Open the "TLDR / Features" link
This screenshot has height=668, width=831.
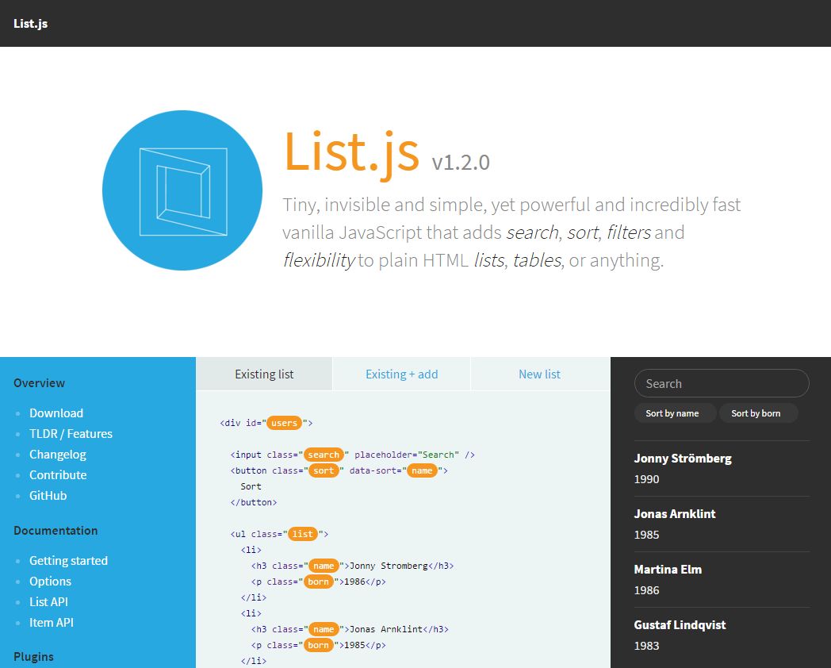(x=71, y=433)
